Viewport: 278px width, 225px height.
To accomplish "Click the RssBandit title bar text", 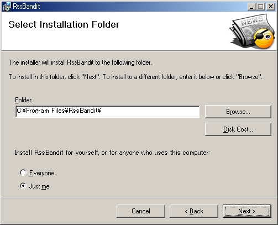I will pos(27,7).
